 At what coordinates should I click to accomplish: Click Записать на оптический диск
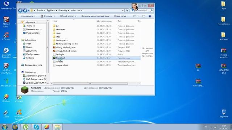(95, 16)
